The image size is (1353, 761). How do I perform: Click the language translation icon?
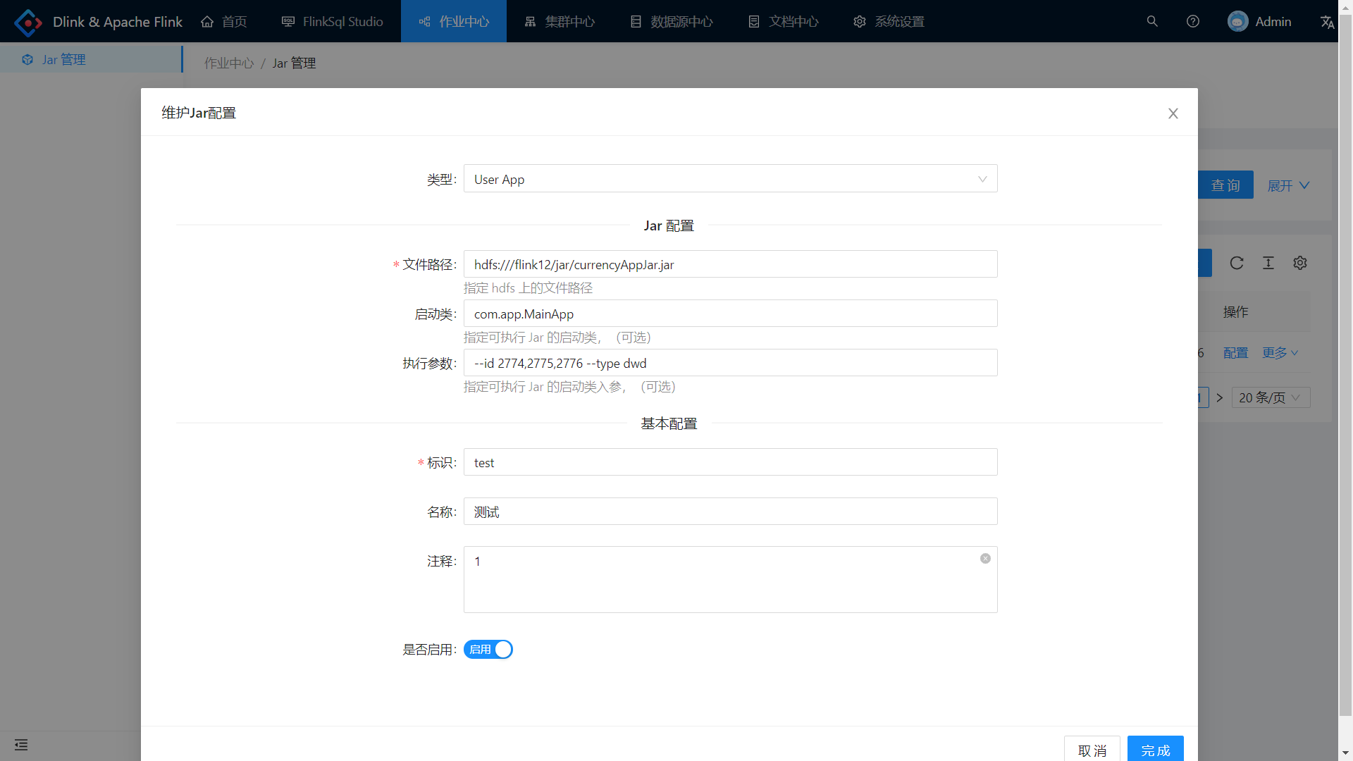[1327, 22]
